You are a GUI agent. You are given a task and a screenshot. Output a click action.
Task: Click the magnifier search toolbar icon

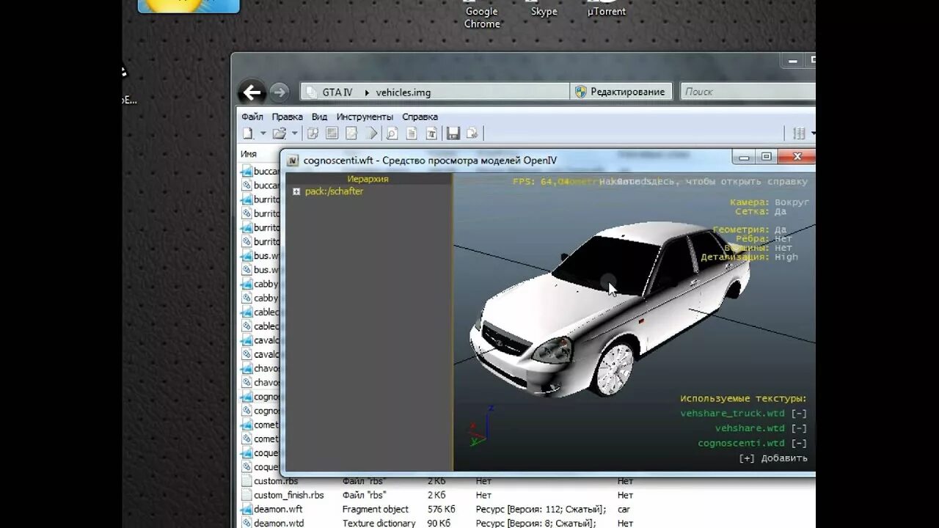point(392,133)
